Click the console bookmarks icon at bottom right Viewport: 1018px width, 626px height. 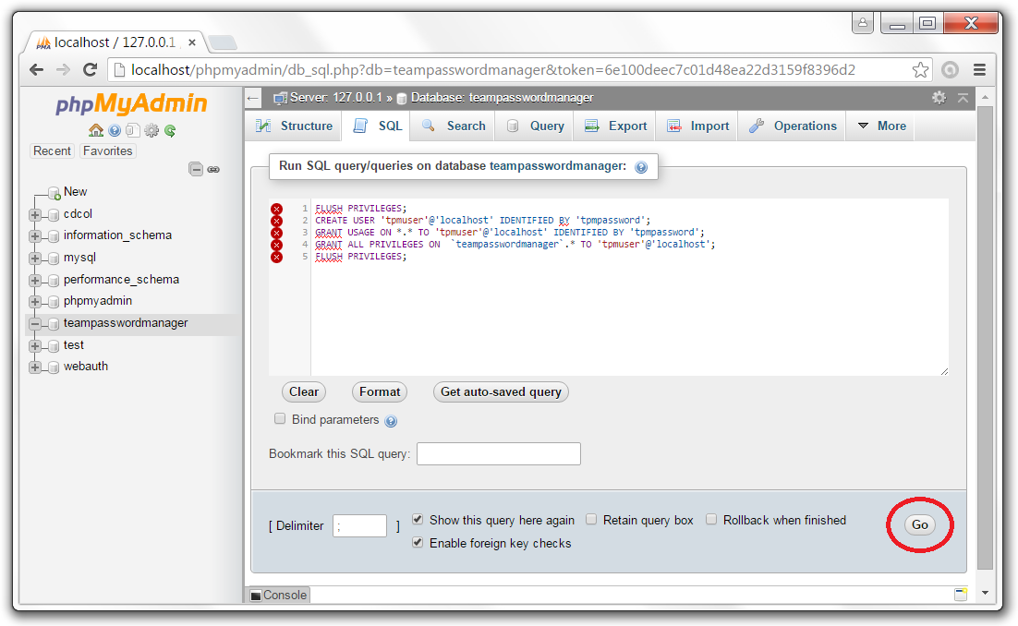point(961,595)
